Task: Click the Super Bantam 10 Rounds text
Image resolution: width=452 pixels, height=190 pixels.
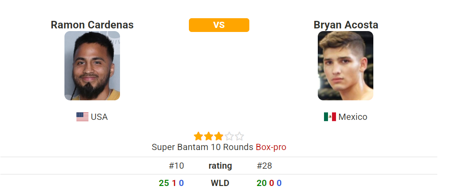Action: pyautogui.click(x=202, y=147)
